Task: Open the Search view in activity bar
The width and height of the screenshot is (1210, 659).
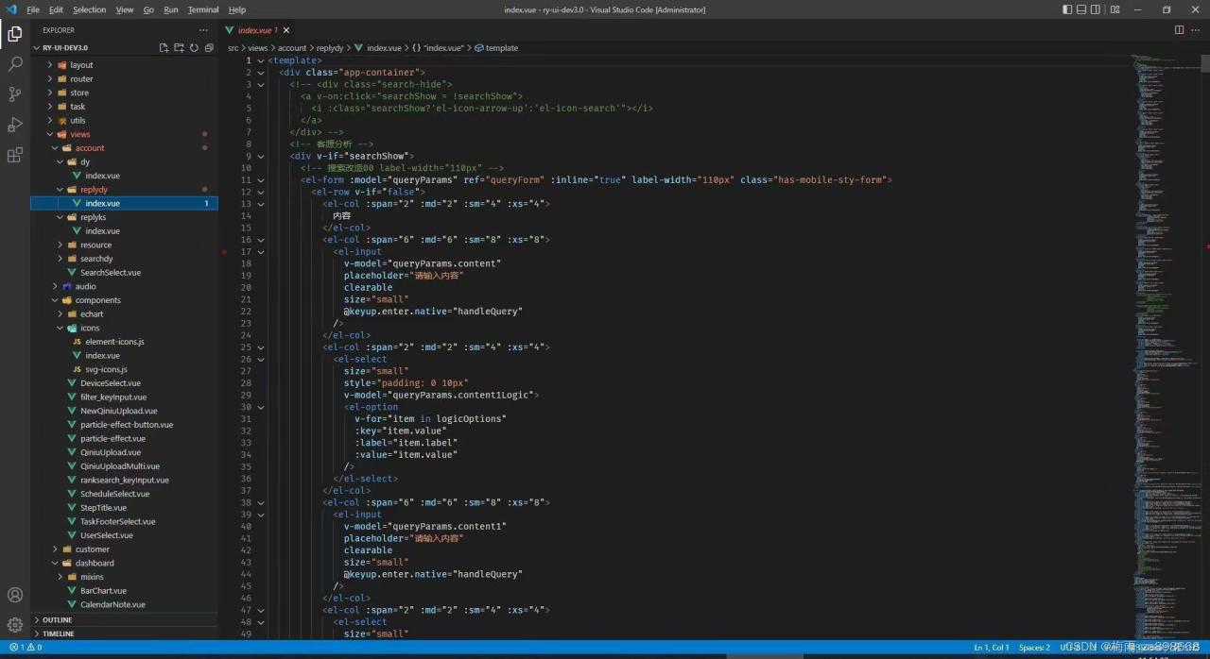Action: pos(15,64)
